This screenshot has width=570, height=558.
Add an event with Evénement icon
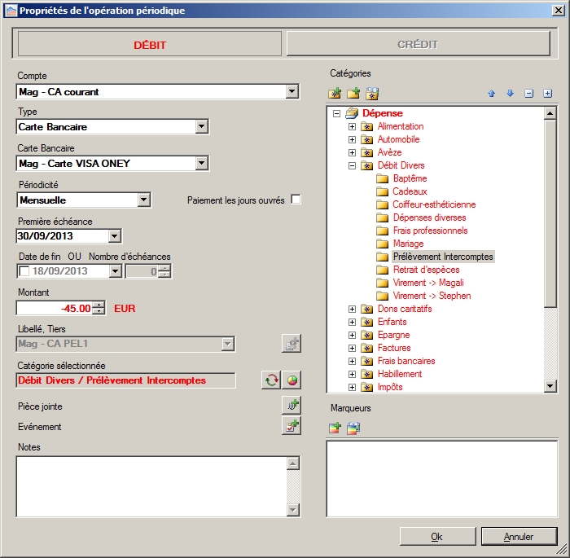pyautogui.click(x=292, y=426)
